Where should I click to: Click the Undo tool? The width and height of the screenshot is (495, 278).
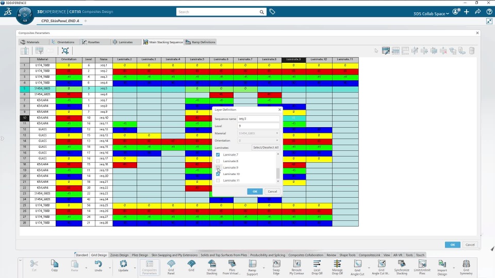tap(98, 266)
